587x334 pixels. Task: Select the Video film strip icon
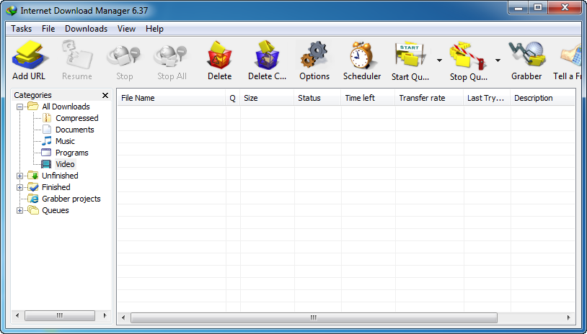coord(46,164)
